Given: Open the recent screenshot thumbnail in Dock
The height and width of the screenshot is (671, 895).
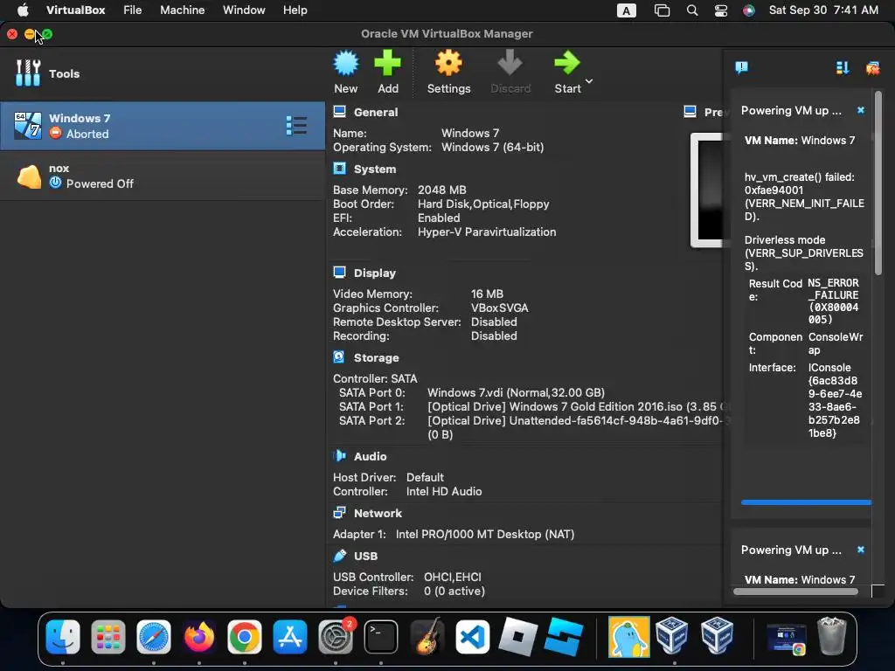Looking at the screenshot, I should point(787,638).
